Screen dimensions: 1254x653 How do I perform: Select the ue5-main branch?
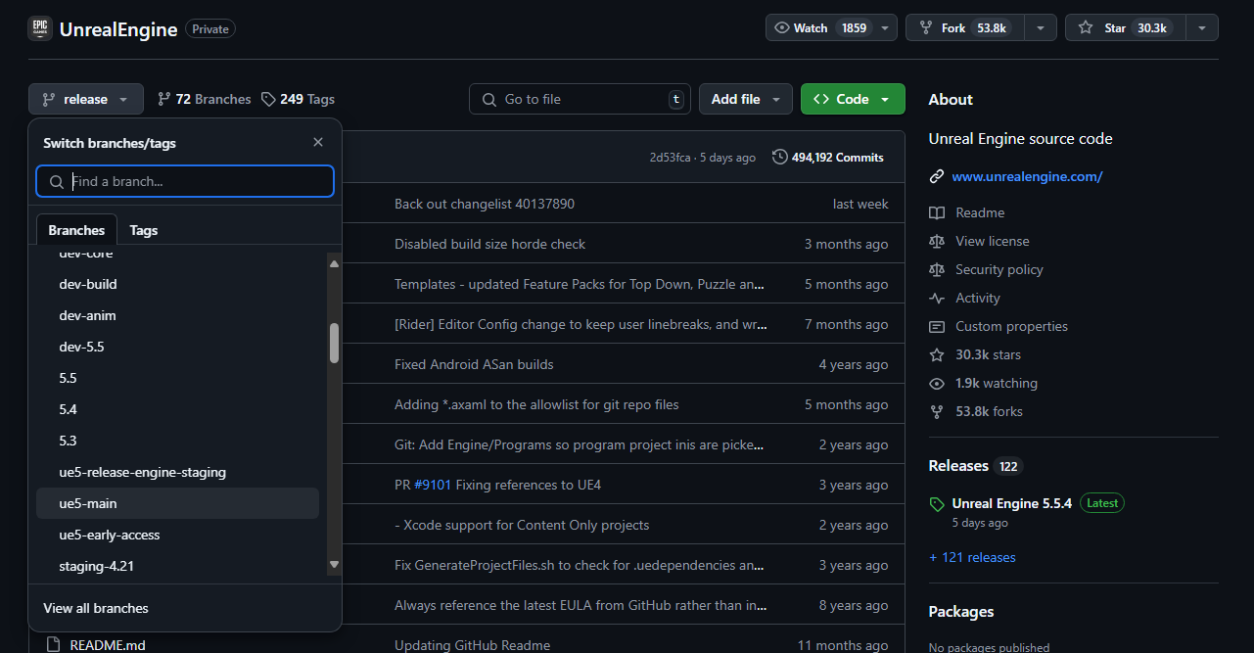click(177, 503)
